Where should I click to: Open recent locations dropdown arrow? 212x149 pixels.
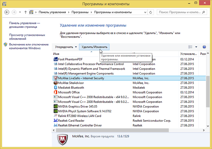pyautogui.click(x=20, y=12)
